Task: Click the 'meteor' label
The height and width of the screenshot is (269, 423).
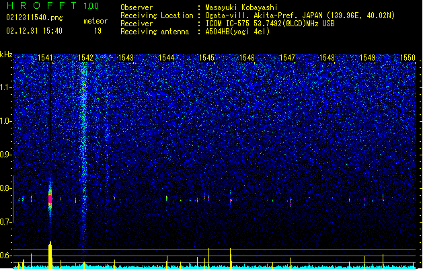Action: coord(95,21)
